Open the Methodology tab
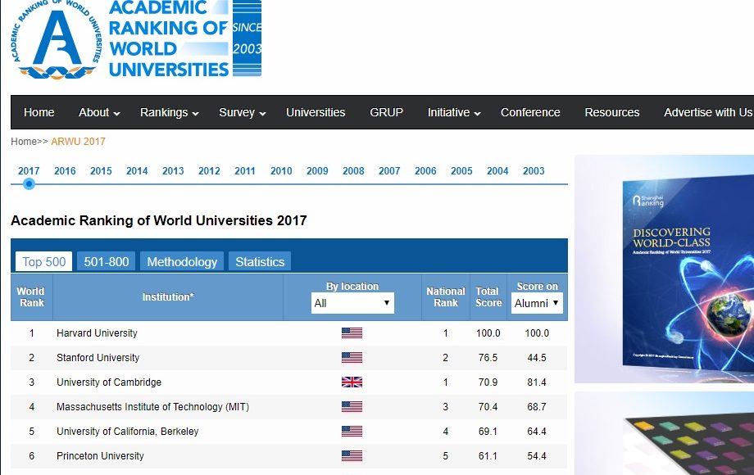Image resolution: width=754 pixels, height=475 pixels. pos(182,262)
